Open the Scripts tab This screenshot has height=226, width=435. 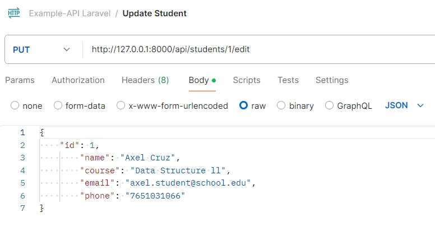tap(247, 80)
